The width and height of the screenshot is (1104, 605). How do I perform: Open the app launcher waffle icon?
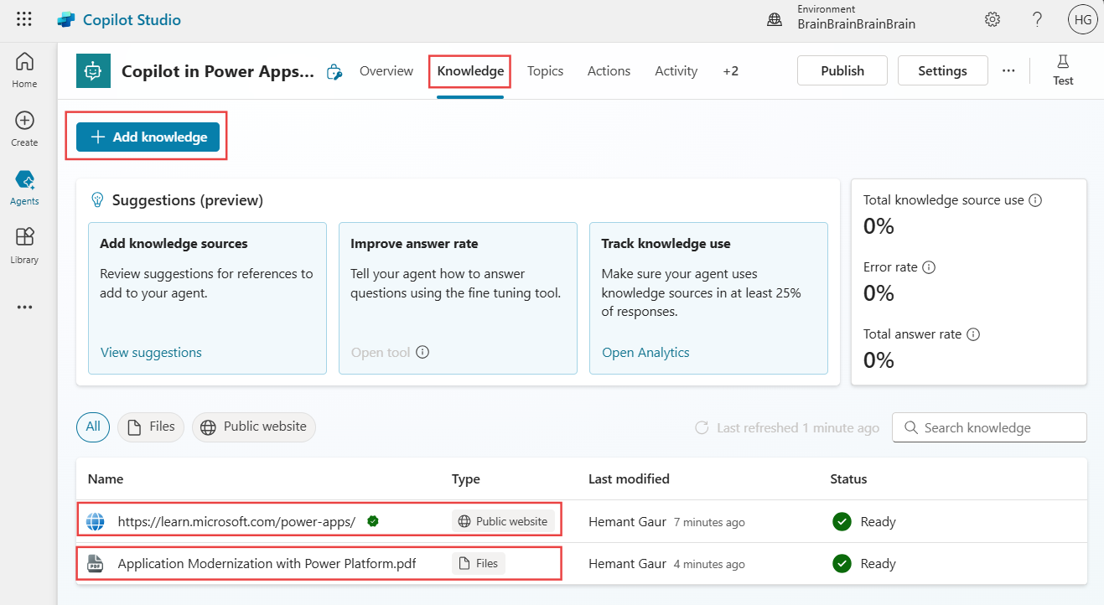[24, 19]
